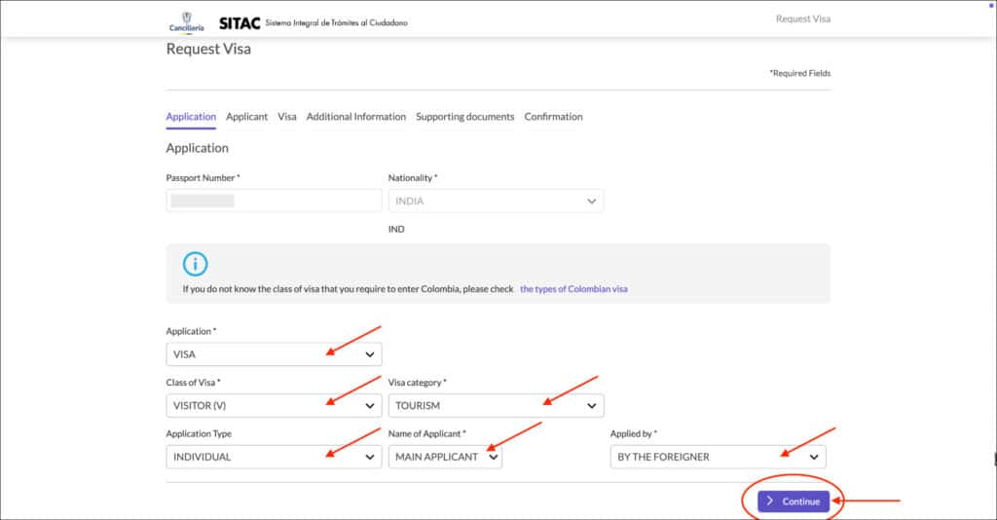Click the IND country code text
This screenshot has height=520, width=997.
point(396,230)
